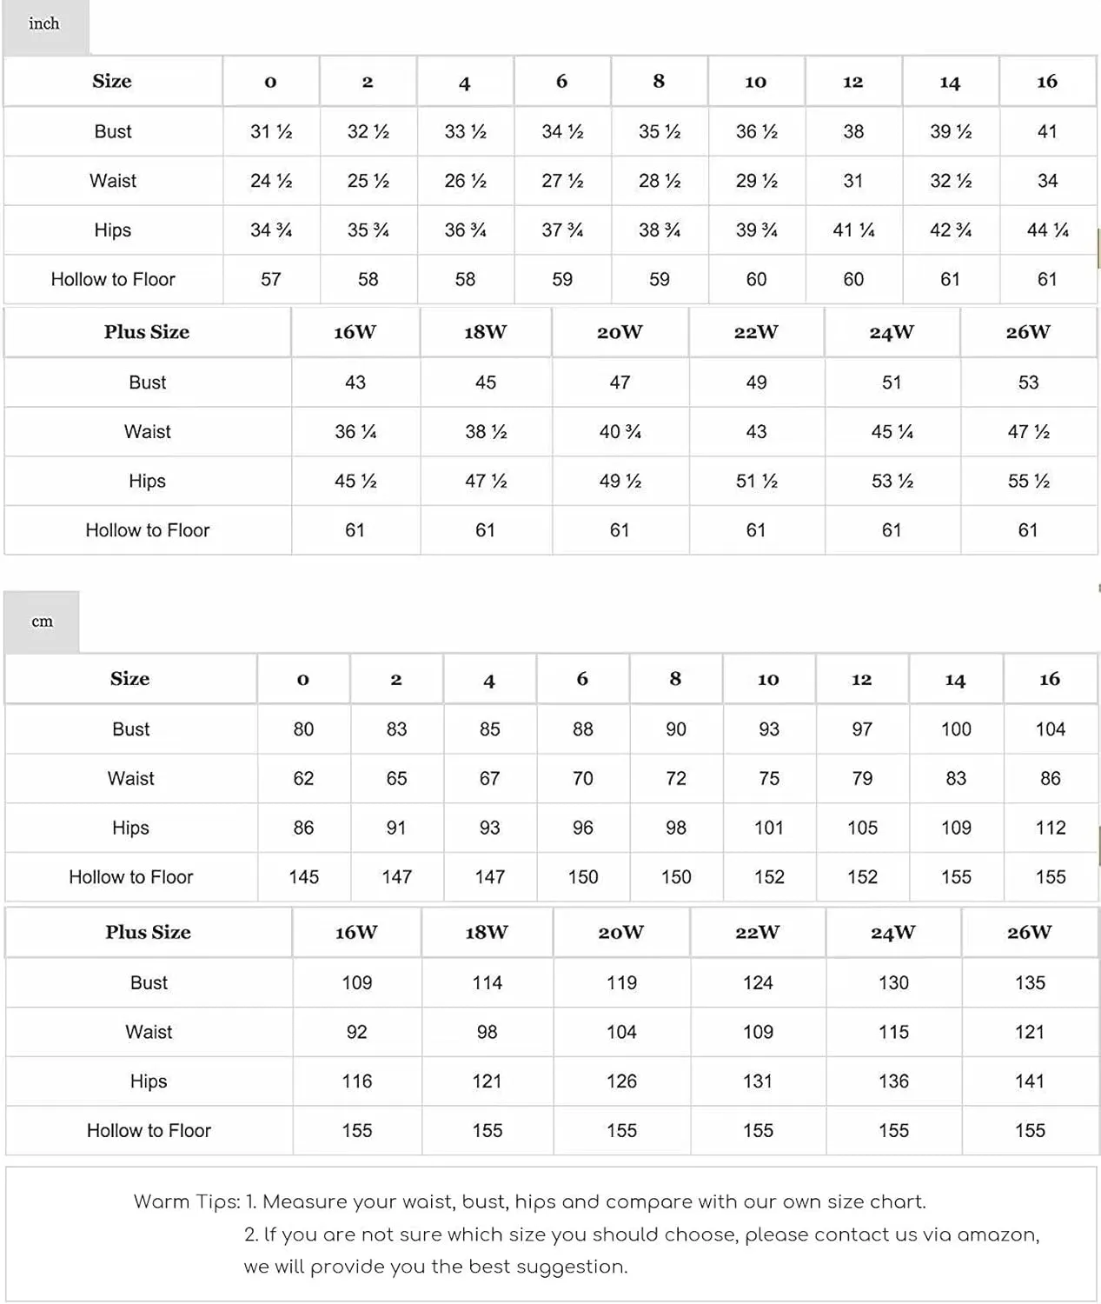Screen dimensions: 1101x1304
Task: Select Hips 126 cell for 20W
Action: (621, 1081)
